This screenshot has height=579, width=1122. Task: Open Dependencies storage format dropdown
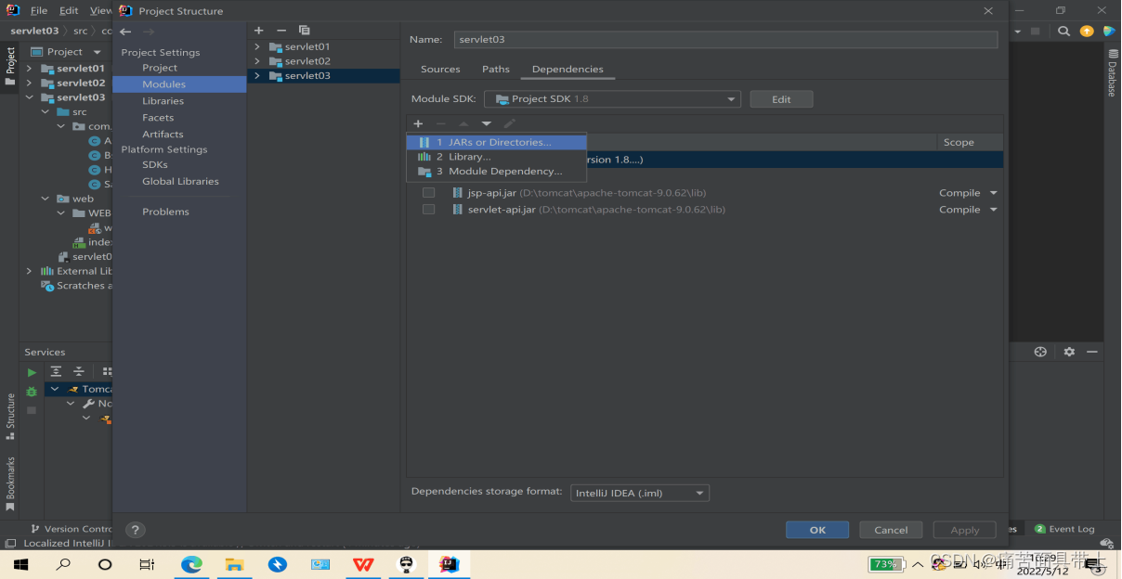640,493
